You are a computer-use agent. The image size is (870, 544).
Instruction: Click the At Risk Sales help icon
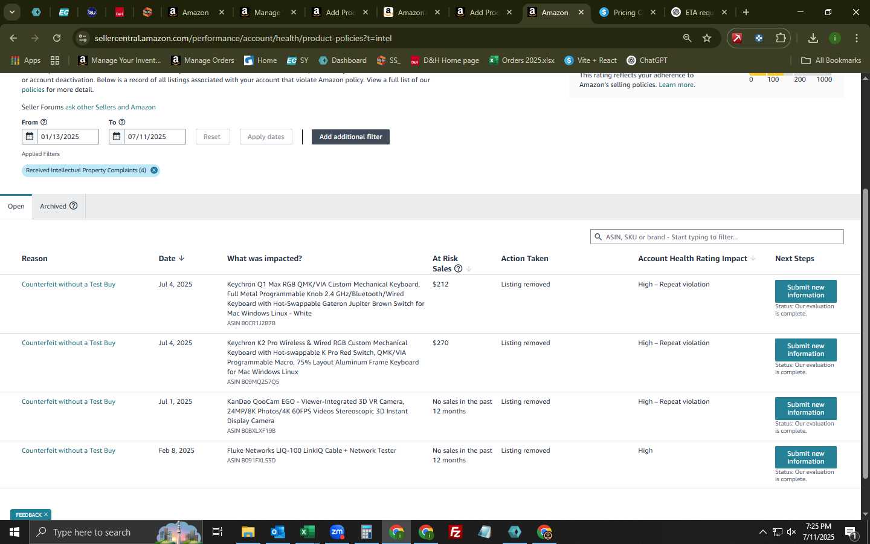coord(458,269)
